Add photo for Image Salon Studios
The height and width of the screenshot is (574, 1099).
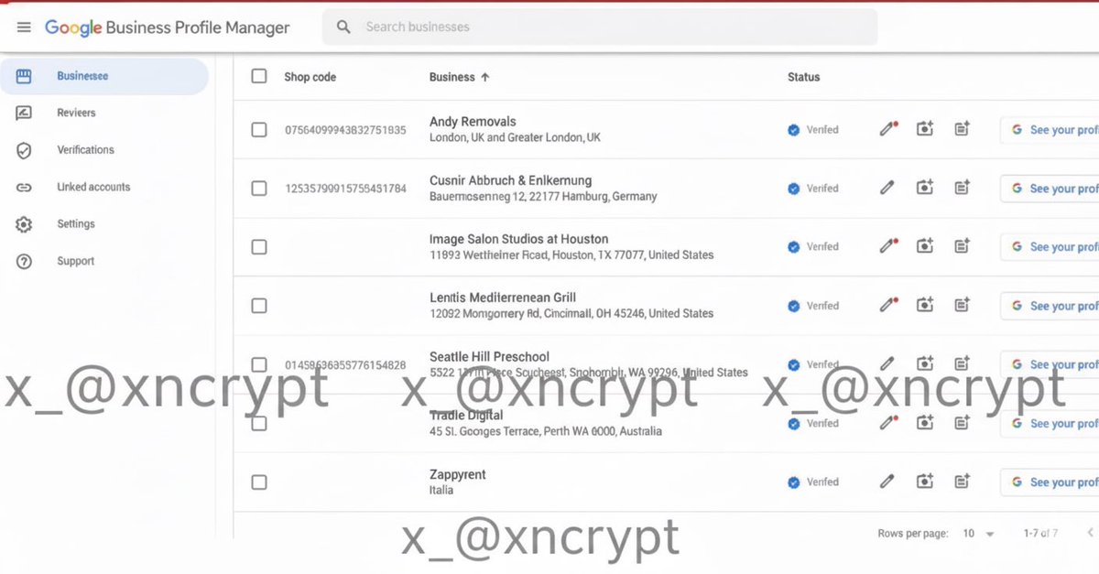925,246
